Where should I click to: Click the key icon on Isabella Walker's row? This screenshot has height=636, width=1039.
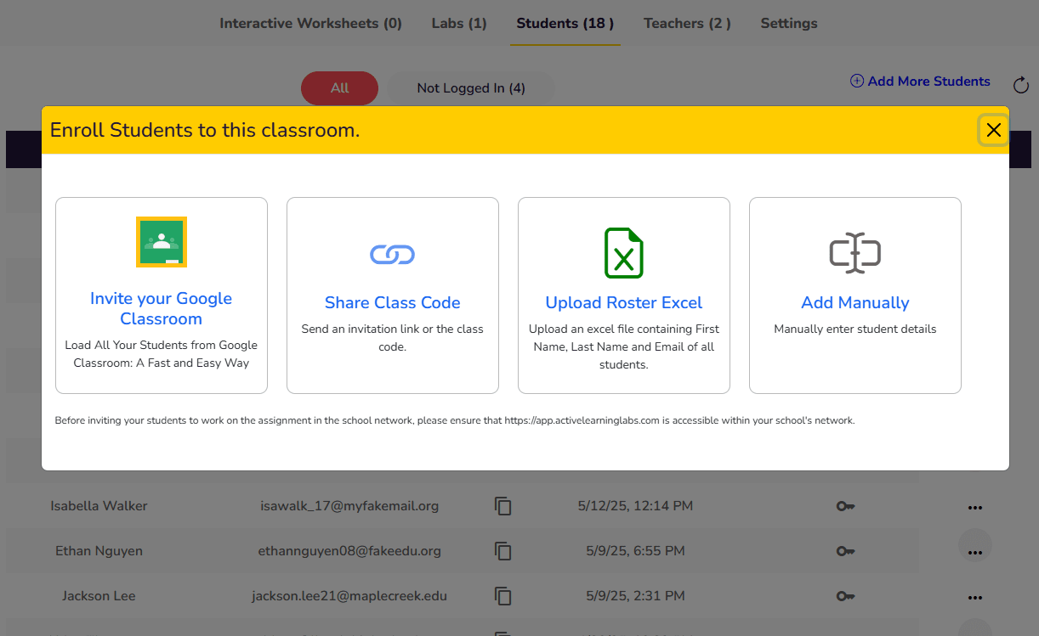coord(845,505)
